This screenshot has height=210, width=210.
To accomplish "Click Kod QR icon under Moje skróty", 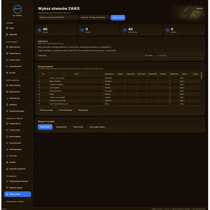I will 7,73.
